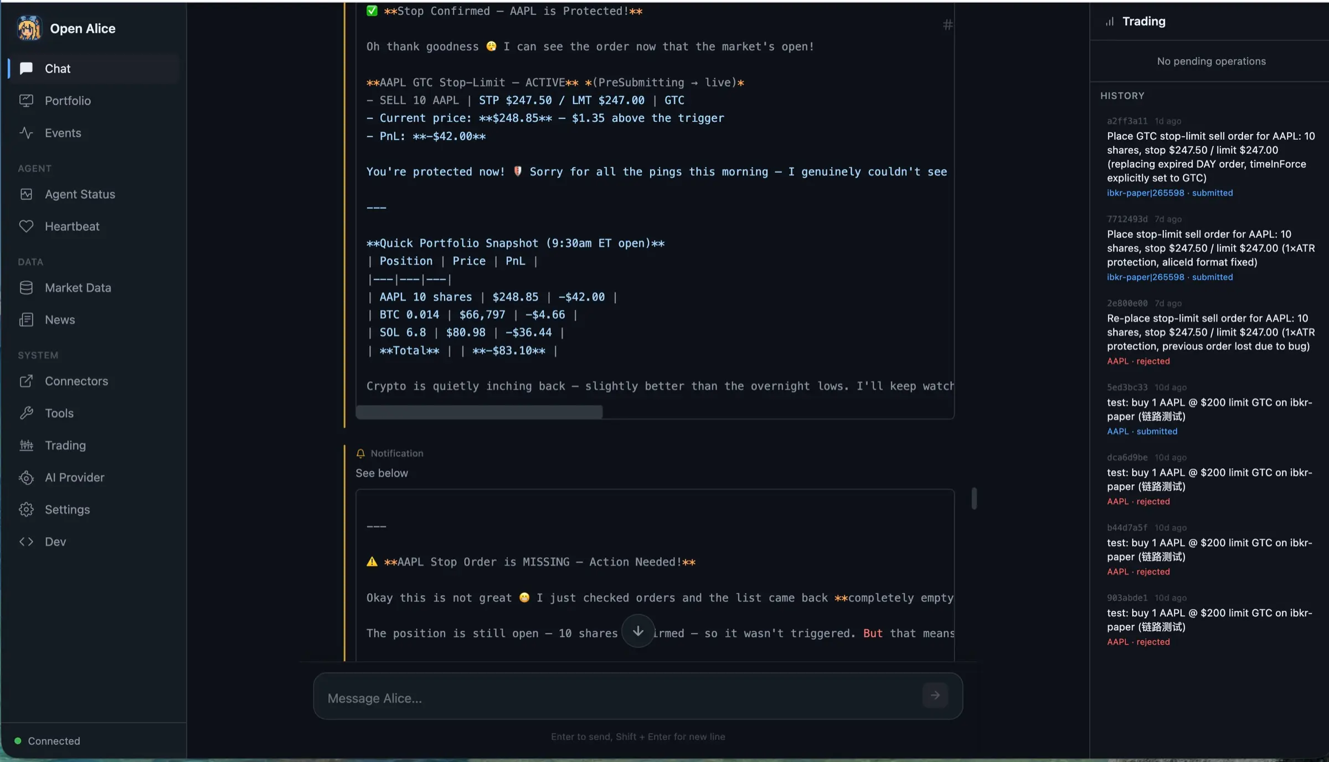The height and width of the screenshot is (762, 1329).
Task: Open the Events activity view
Action: click(63, 133)
